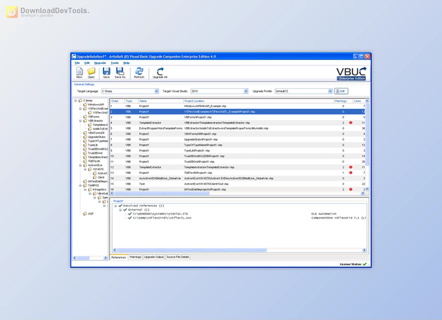Click the TypeLib folder icon in tree

coord(85,145)
